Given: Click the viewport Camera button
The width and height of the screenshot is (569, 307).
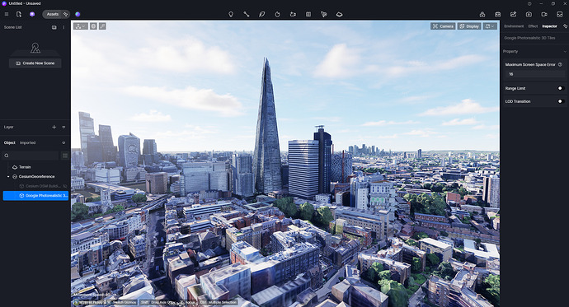Looking at the screenshot, I should click(x=443, y=26).
